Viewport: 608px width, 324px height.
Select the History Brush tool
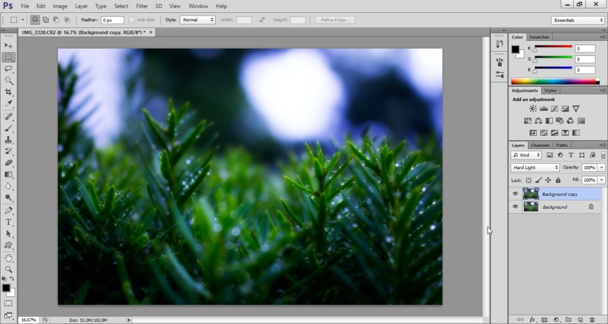(8, 151)
